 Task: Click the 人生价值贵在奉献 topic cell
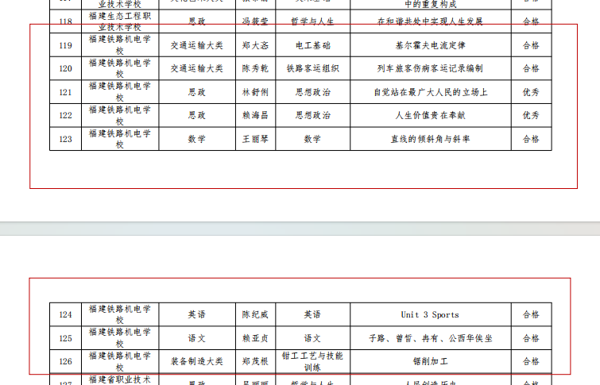coord(430,115)
